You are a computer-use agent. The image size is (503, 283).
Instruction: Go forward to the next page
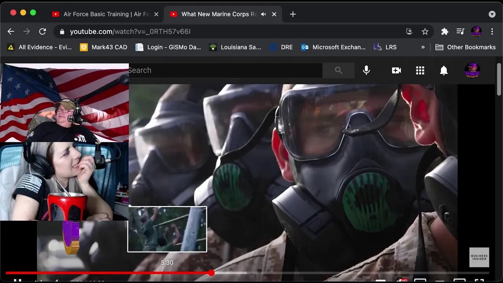coord(27,31)
